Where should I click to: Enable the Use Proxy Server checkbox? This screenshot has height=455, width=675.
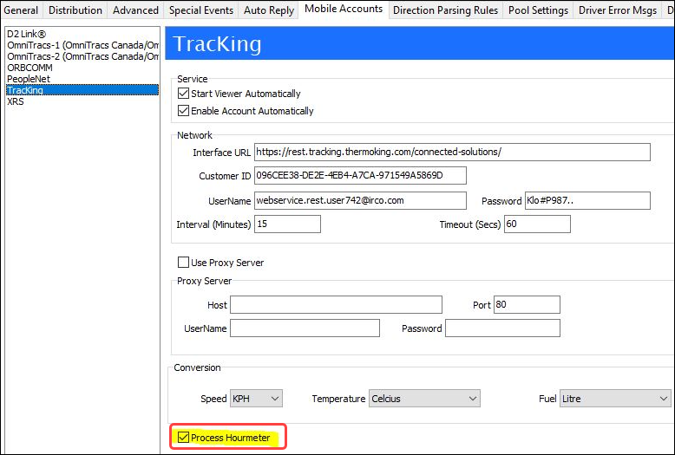(183, 263)
